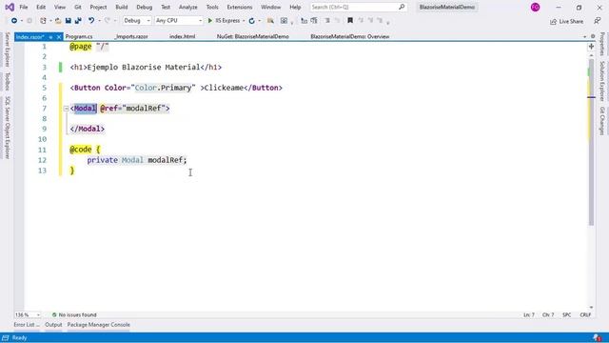Toggle a bookmark with the bookmark icon

pos(350,21)
